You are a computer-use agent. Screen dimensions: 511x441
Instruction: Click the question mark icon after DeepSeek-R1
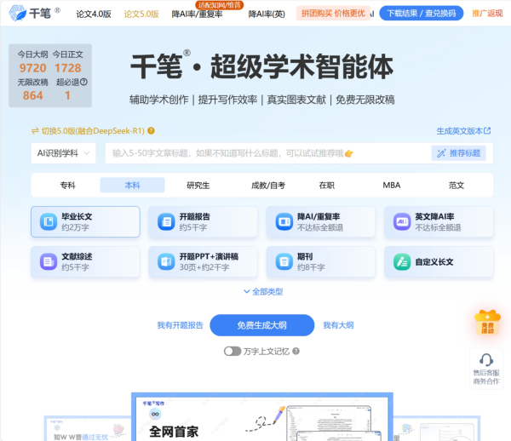tap(151, 130)
